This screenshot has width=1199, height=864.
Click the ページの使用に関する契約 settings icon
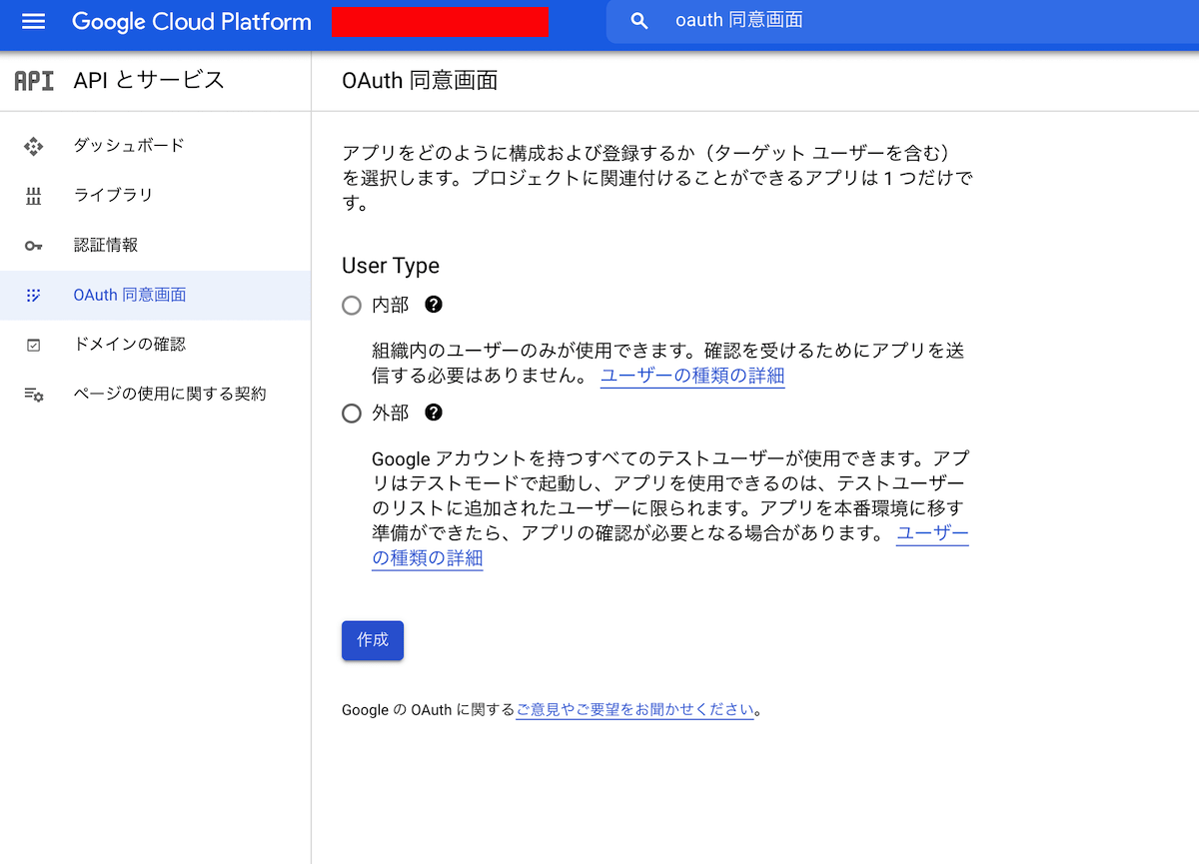[34, 395]
